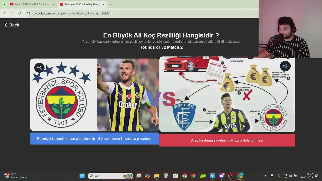Open the battery status tray icon

[x=296, y=176]
